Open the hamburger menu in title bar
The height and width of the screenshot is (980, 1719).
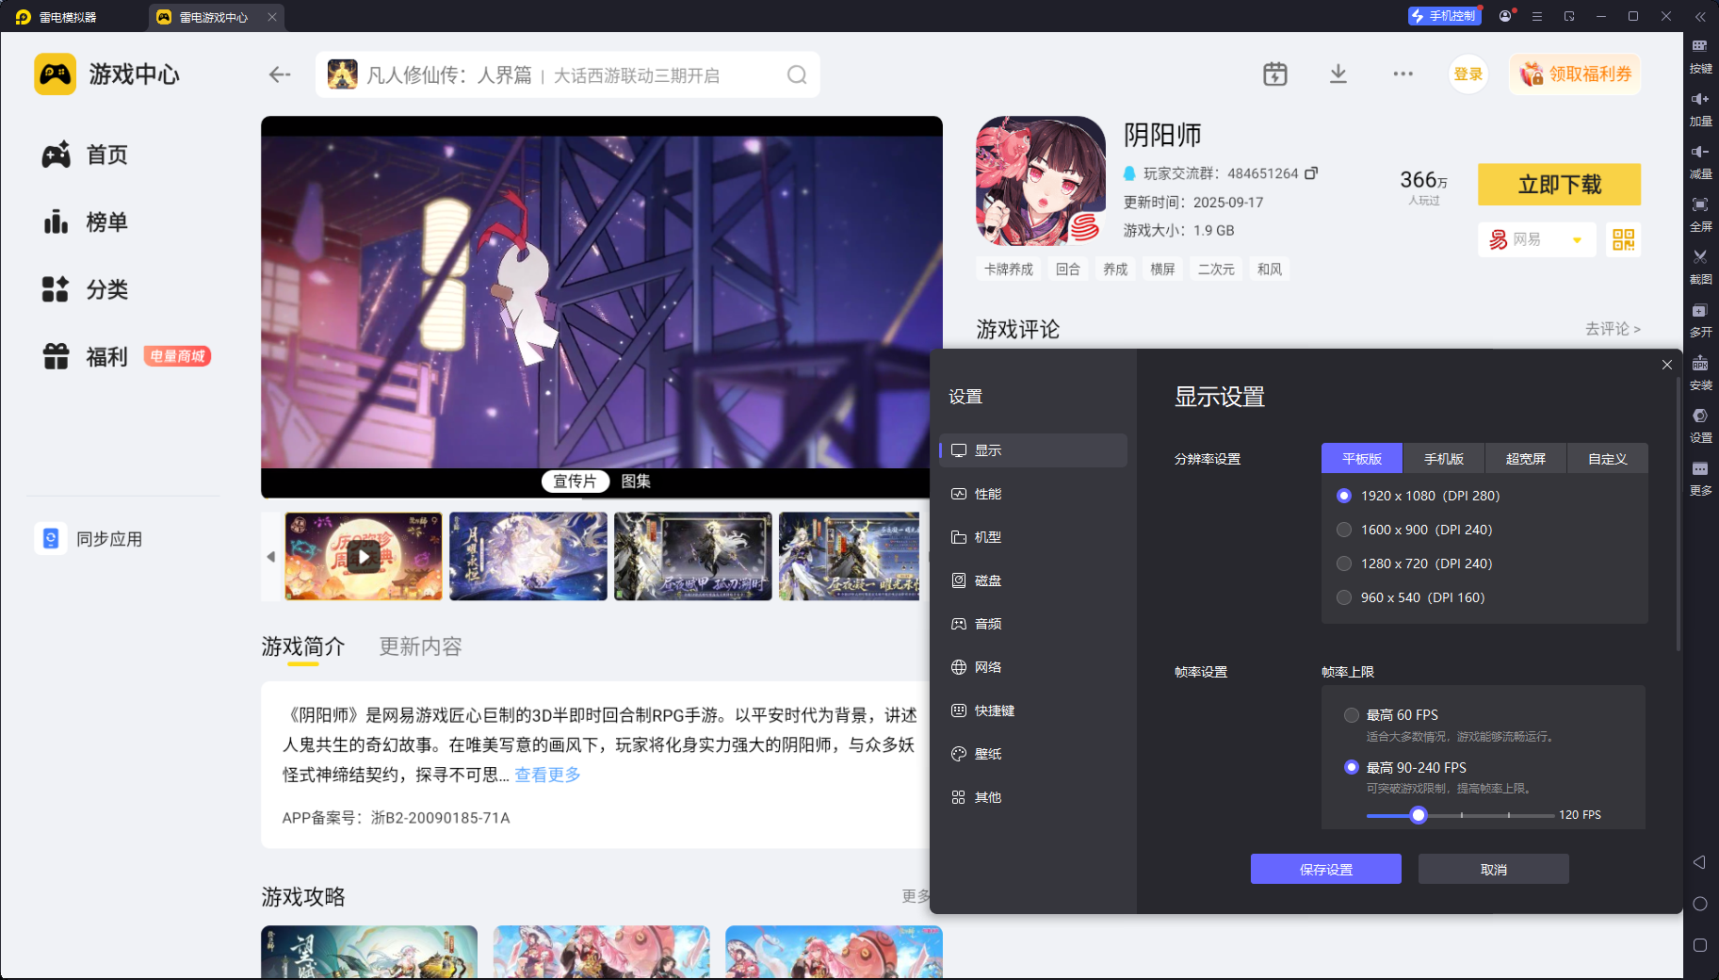[x=1537, y=16]
